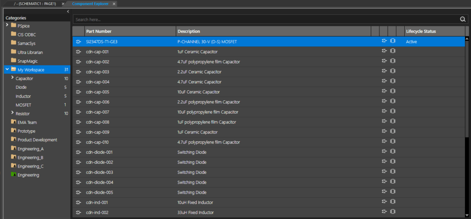
Task: Click the search magnifier icon
Action: click(x=463, y=19)
